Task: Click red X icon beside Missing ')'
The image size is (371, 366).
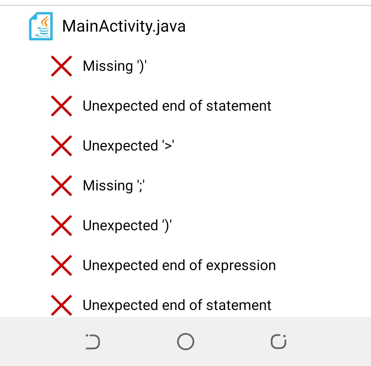Action: (62, 66)
